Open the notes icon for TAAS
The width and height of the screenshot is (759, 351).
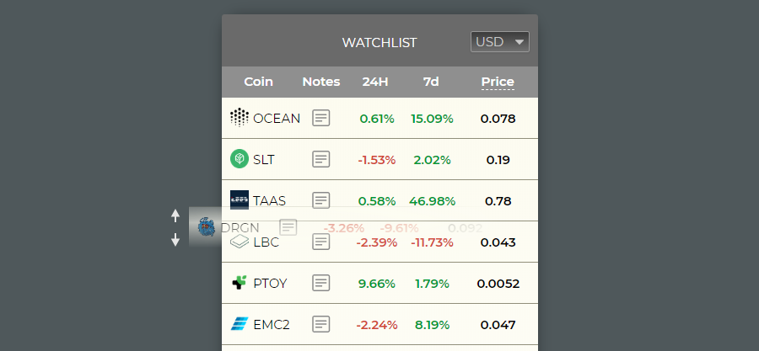click(321, 200)
